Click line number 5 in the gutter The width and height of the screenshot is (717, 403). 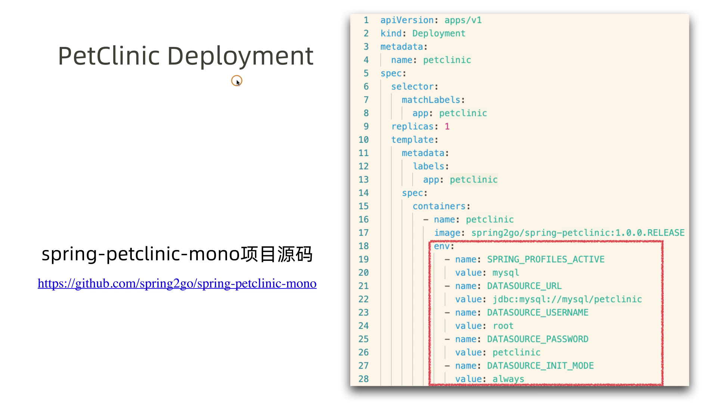click(366, 73)
